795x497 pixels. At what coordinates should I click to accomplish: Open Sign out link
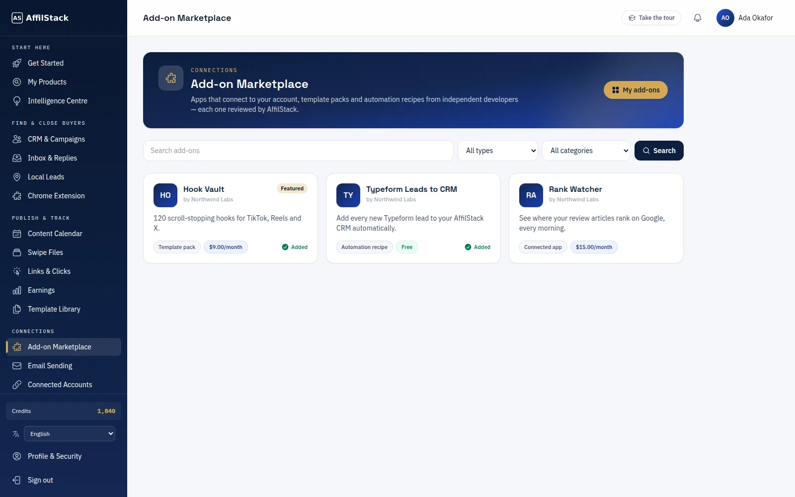coord(64,480)
